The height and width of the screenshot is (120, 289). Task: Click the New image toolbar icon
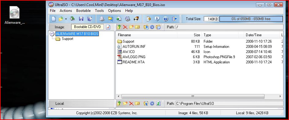coord(54,19)
